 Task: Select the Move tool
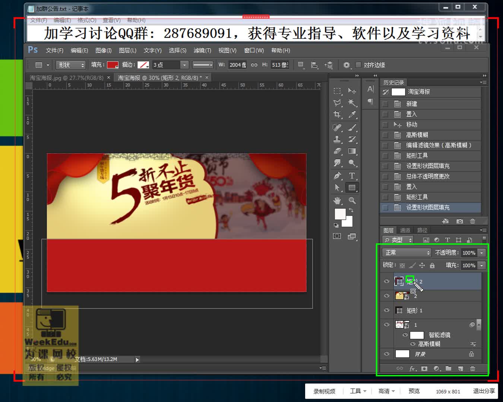click(x=352, y=91)
